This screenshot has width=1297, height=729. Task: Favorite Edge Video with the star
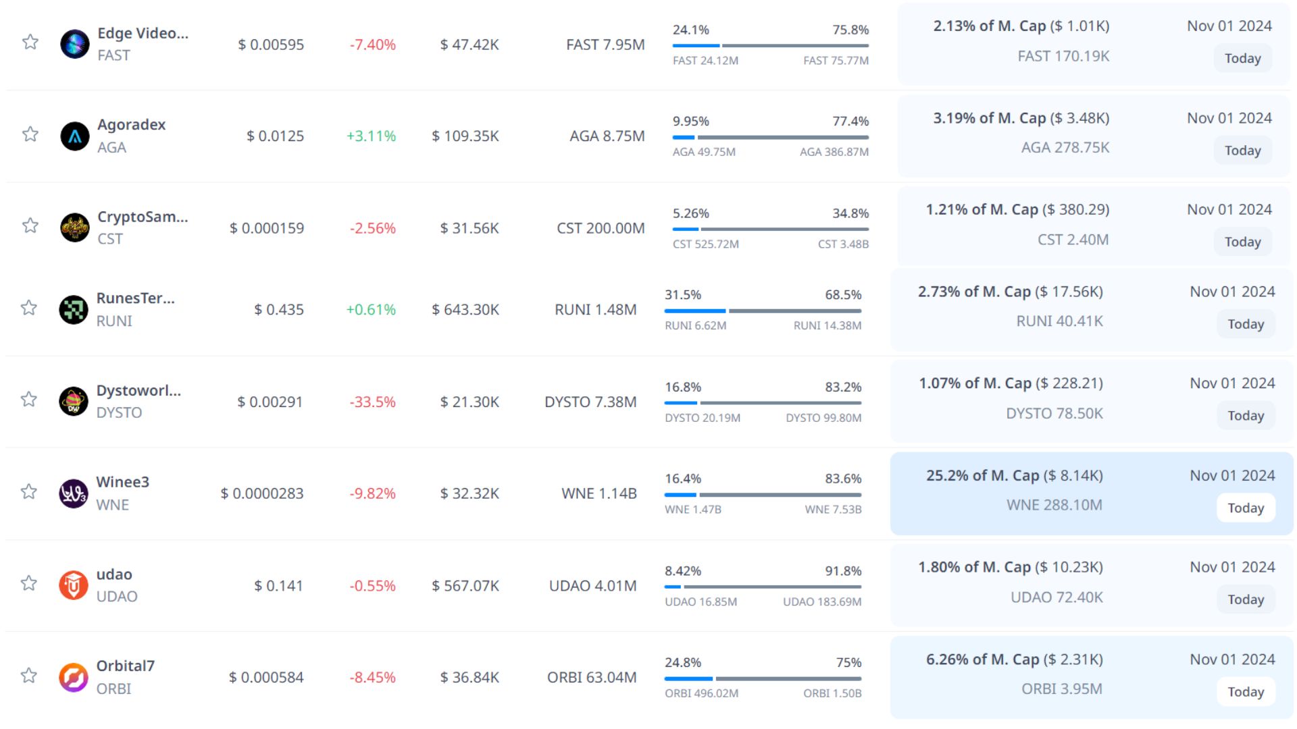point(30,42)
